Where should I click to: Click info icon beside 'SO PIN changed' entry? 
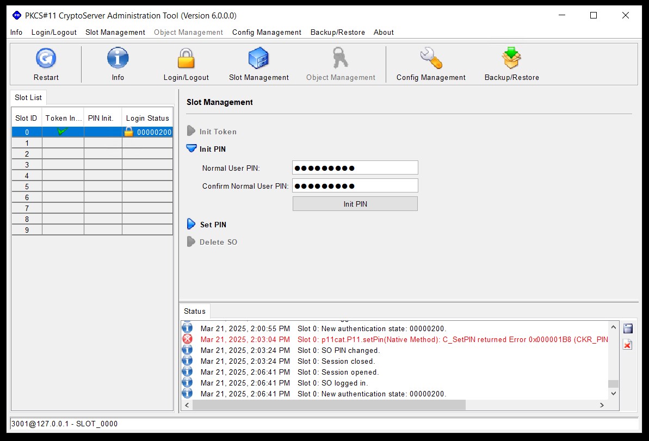pos(188,350)
